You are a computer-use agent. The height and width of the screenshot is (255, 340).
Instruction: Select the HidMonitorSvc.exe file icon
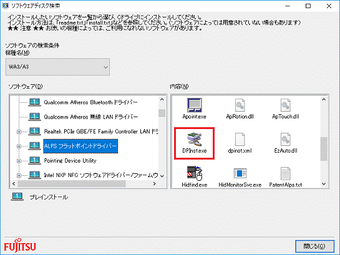coord(240,173)
